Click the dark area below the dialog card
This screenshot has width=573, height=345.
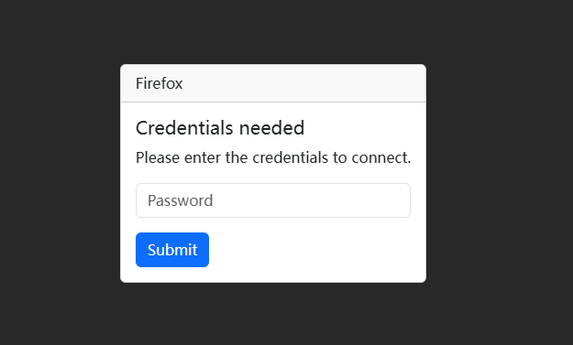[273, 314]
